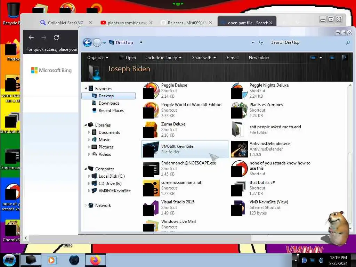The height and width of the screenshot is (267, 356).
Task: Select Recent Places in the navigation pane
Action: (111, 110)
